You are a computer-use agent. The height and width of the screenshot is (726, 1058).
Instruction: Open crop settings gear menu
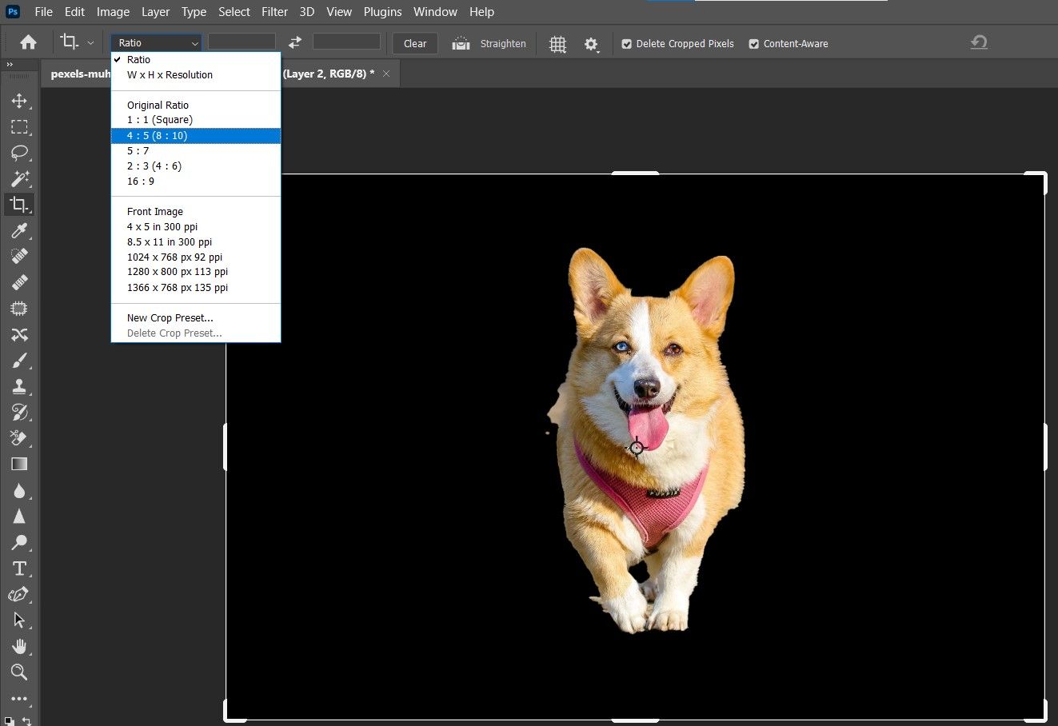pos(591,44)
